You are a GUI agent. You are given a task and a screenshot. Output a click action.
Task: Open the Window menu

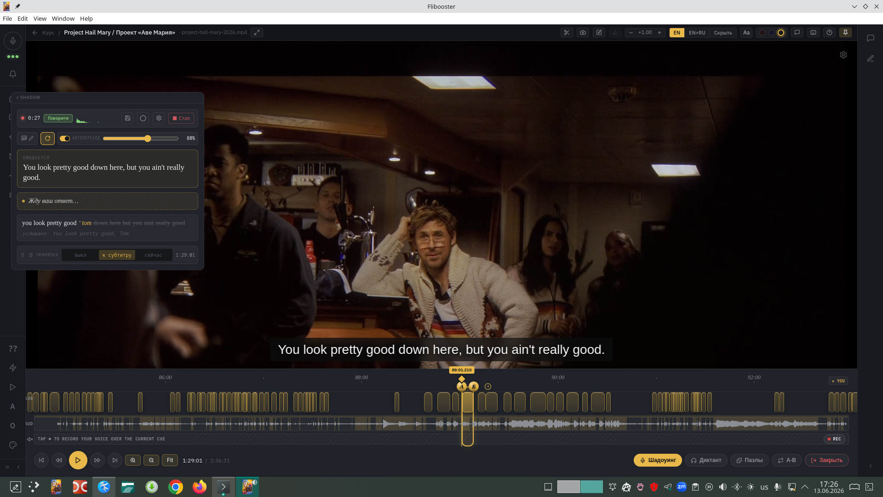(x=63, y=18)
